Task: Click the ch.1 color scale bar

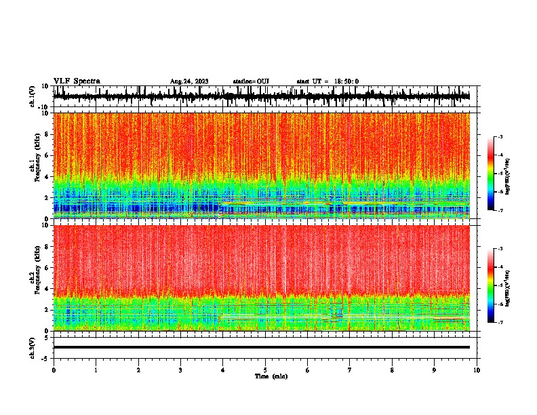Action: click(491, 174)
